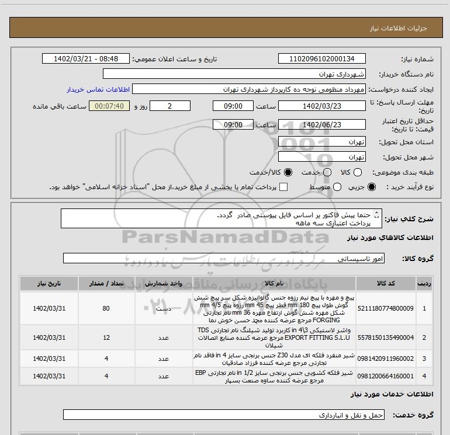Click delivery city field تهران
This screenshot has width=450, height=435.
(x=321, y=156)
